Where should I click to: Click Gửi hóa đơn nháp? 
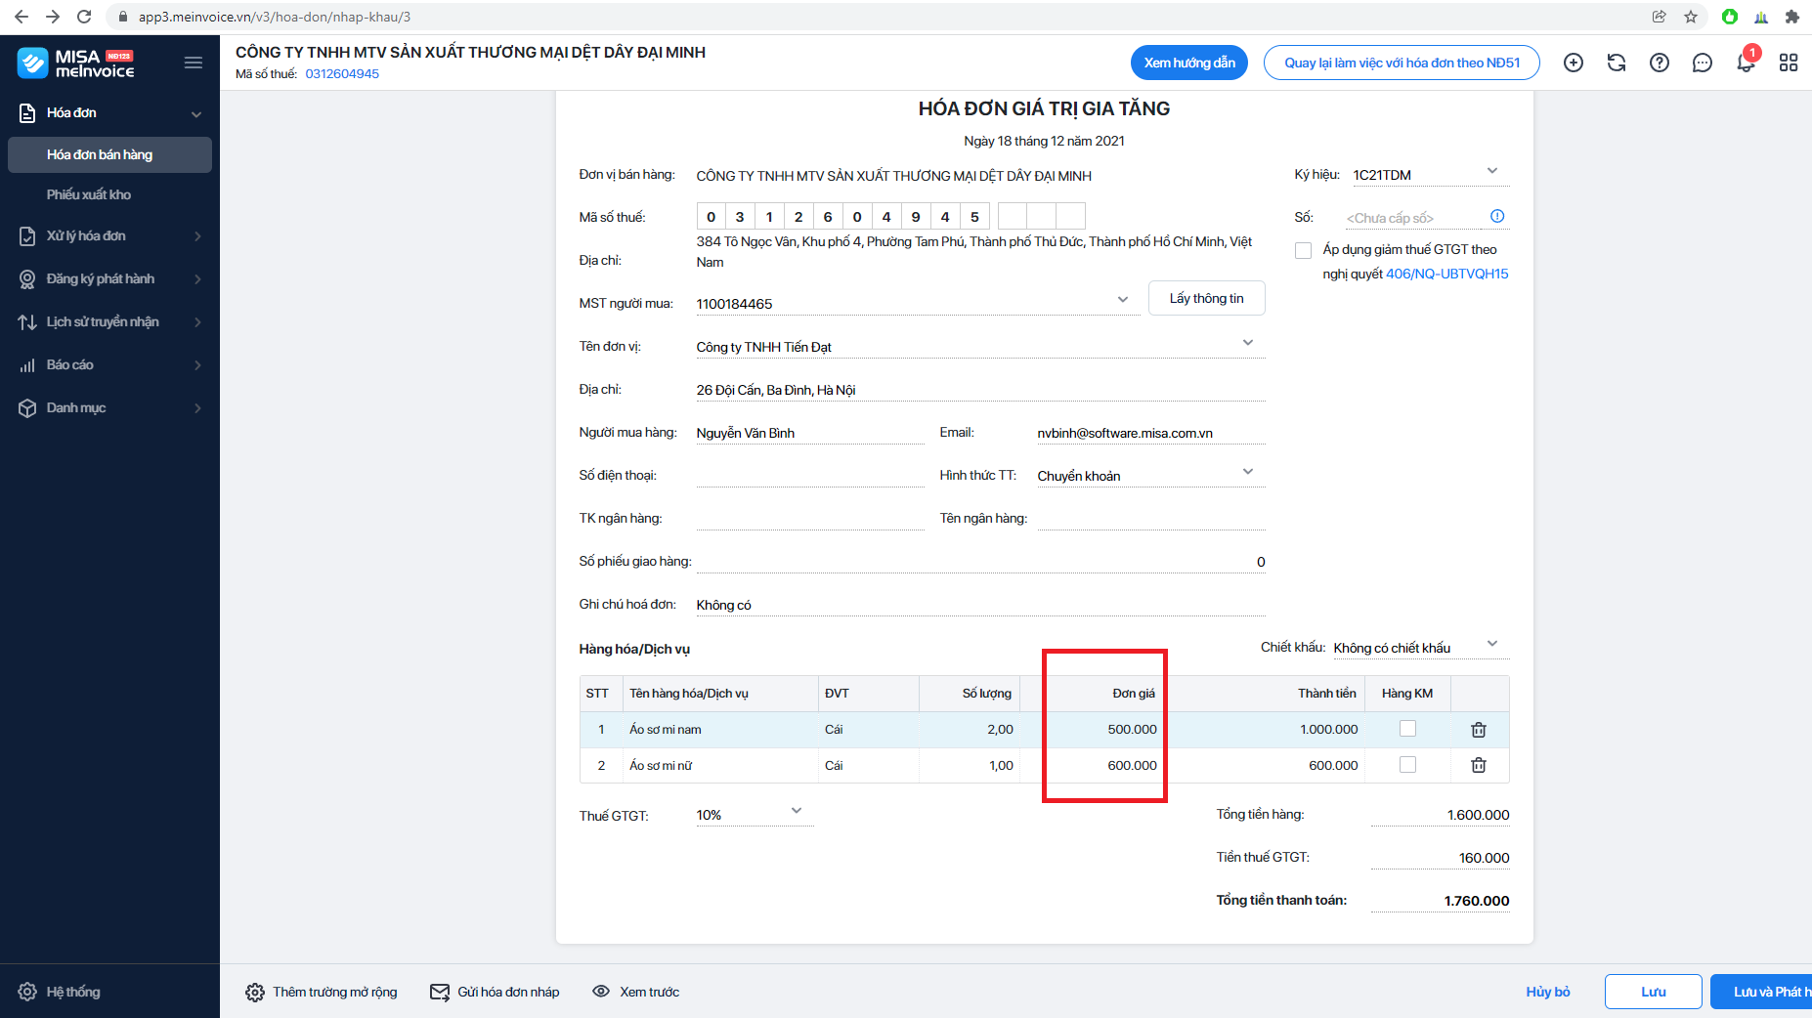click(x=495, y=993)
